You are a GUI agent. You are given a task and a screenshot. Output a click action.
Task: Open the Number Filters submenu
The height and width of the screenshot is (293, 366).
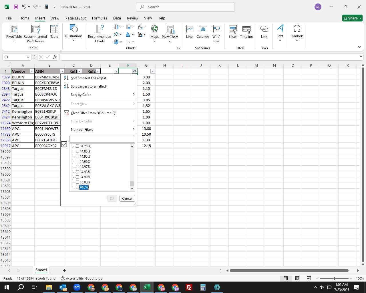point(99,130)
